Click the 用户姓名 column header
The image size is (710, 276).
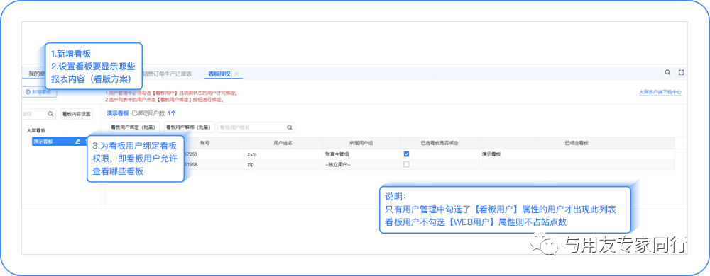(283, 143)
